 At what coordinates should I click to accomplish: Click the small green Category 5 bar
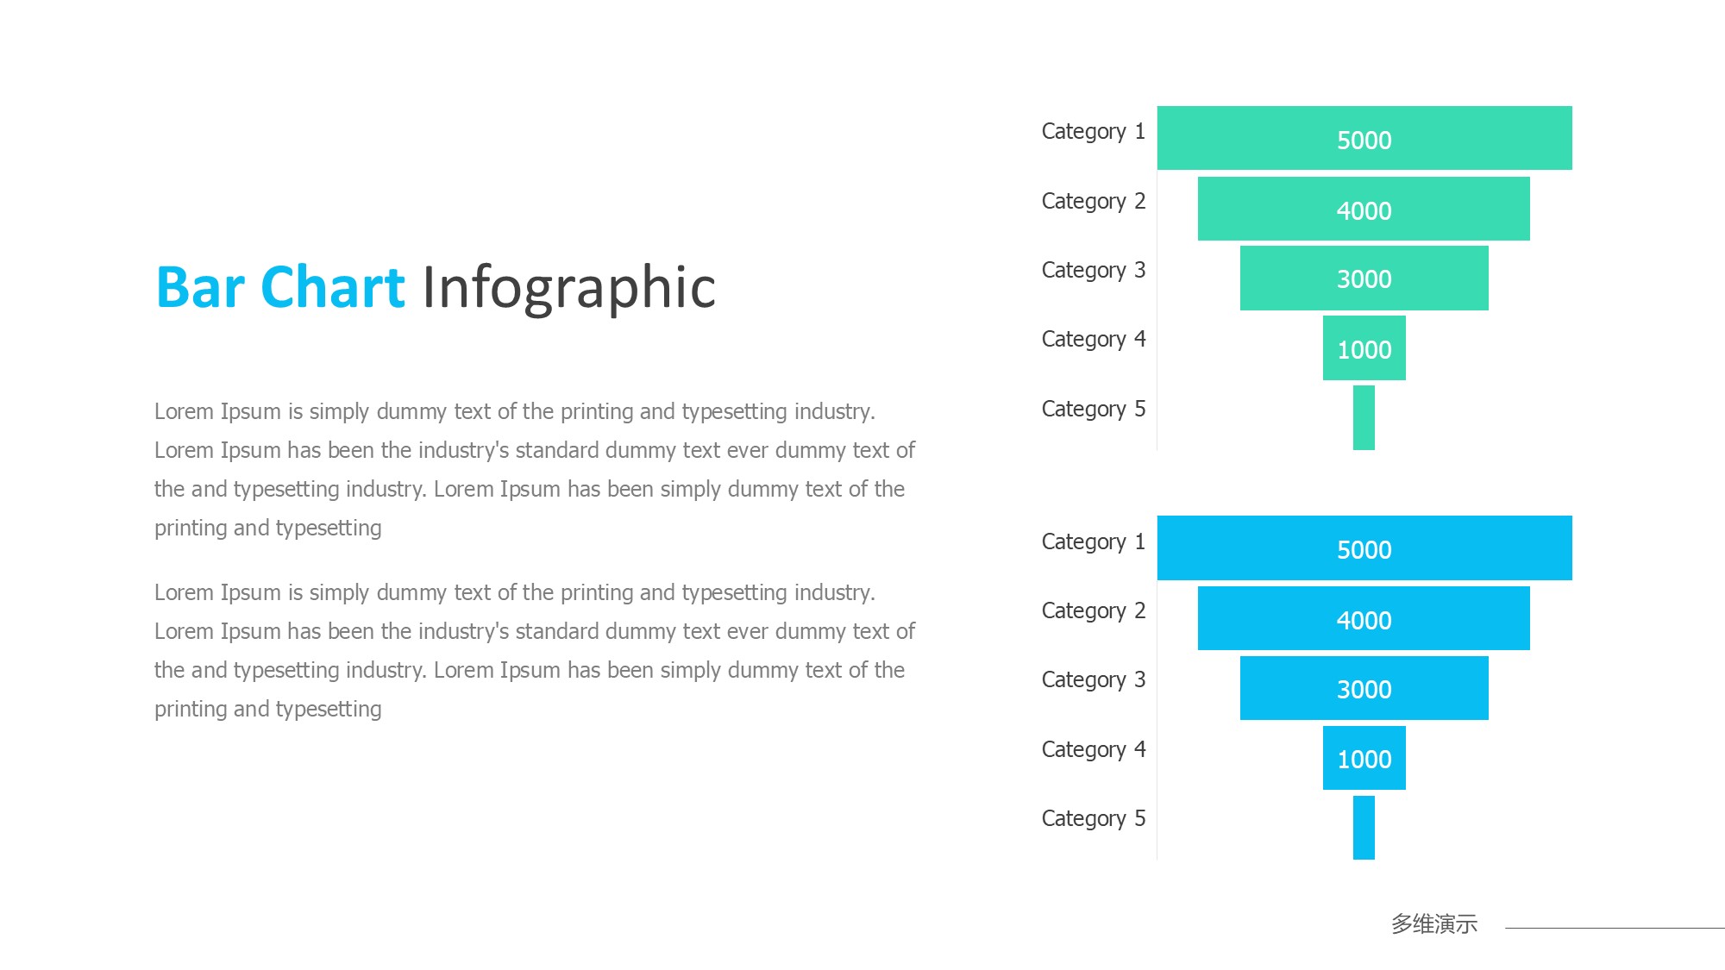(1364, 417)
